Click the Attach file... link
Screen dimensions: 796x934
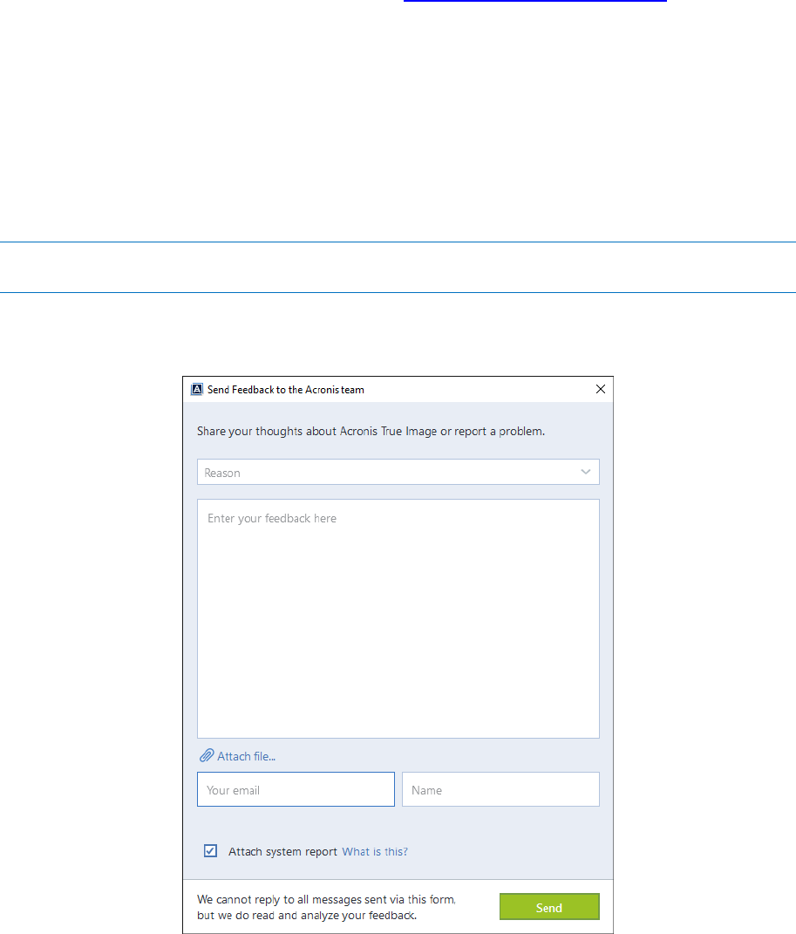pos(246,756)
